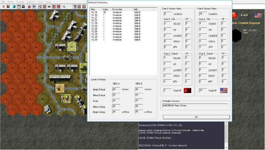Screen dimensions: 265x150
Task: Select hex 13, 29 row in the list
Action: 123,34
